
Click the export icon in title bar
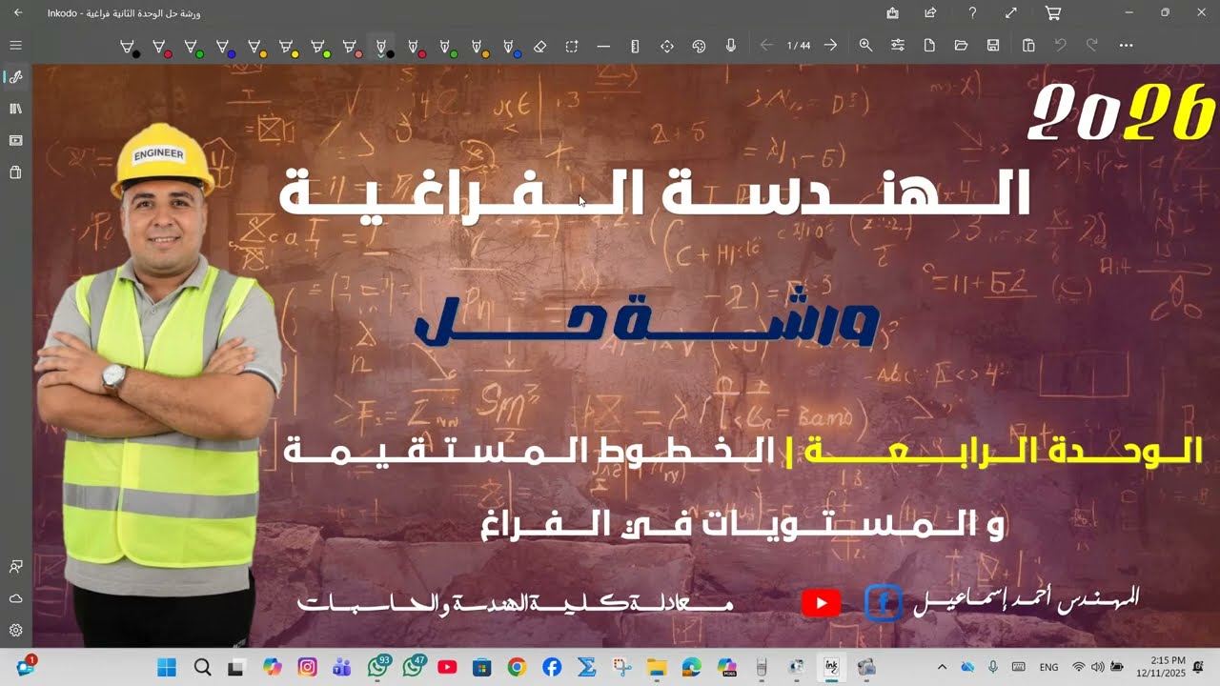click(892, 13)
